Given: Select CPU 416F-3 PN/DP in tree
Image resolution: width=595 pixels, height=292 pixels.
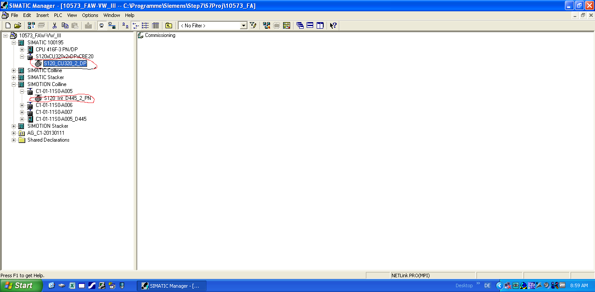Looking at the screenshot, I should pyautogui.click(x=57, y=50).
